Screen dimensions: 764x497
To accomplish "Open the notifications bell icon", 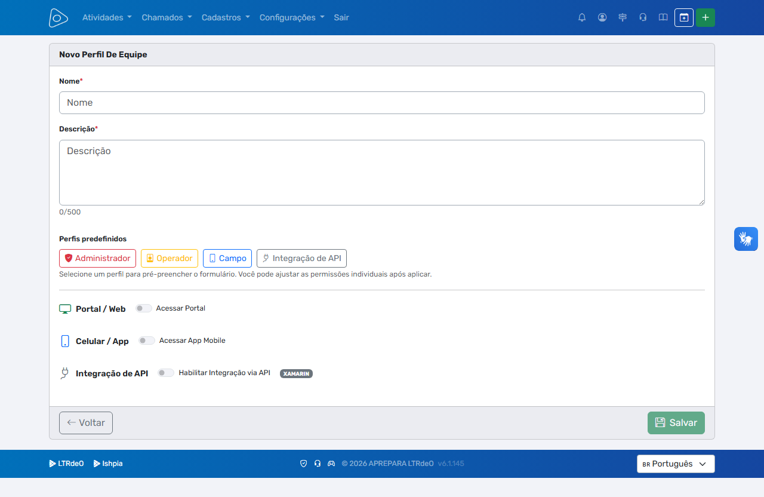I will point(582,17).
